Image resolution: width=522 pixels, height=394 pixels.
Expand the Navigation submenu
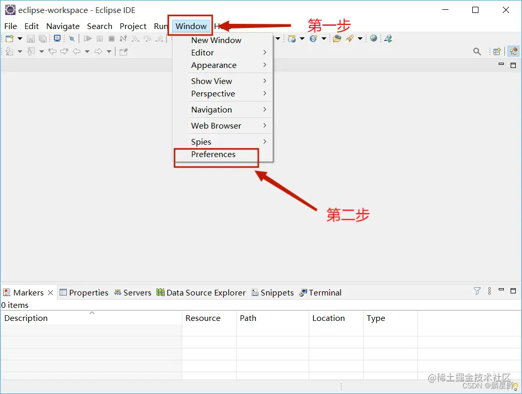[x=222, y=110]
